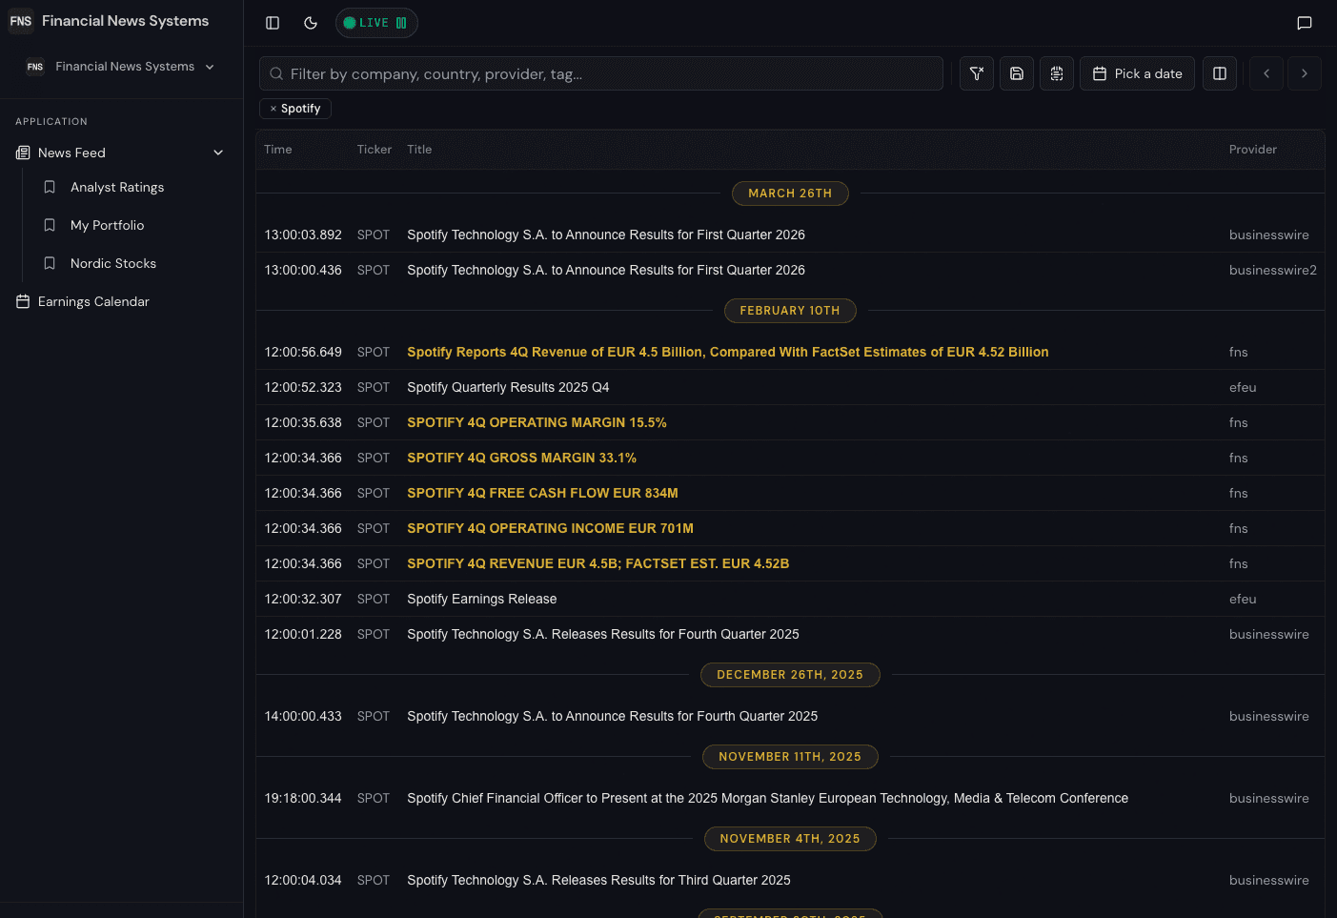Click the company filter search field
The width and height of the screenshot is (1337, 918).
[600, 72]
